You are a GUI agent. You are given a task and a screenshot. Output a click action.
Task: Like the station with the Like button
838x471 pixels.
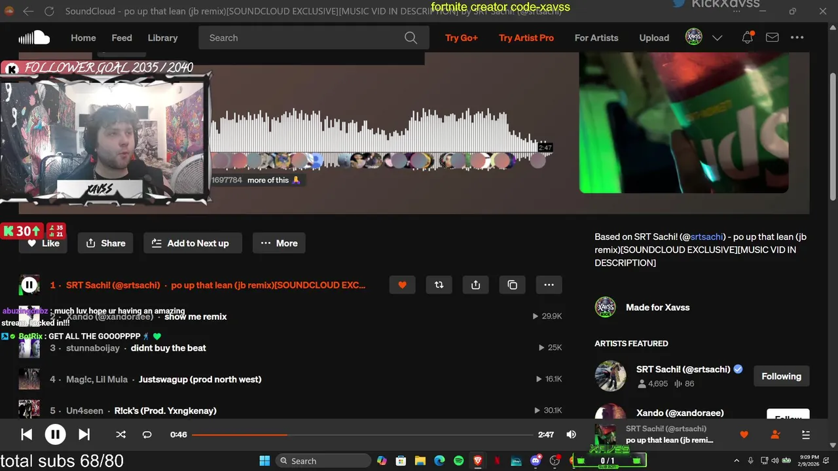point(43,243)
